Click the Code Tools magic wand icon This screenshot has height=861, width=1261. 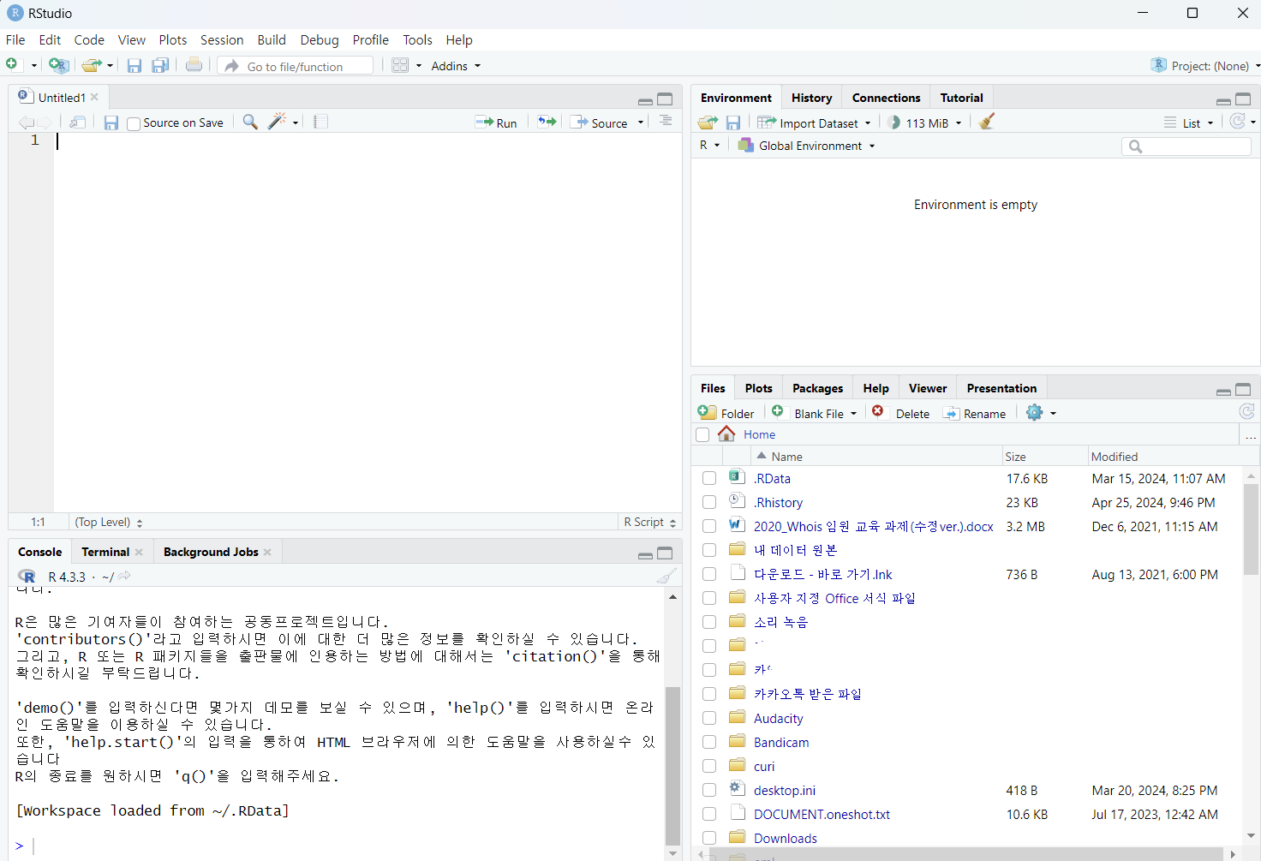pos(278,123)
